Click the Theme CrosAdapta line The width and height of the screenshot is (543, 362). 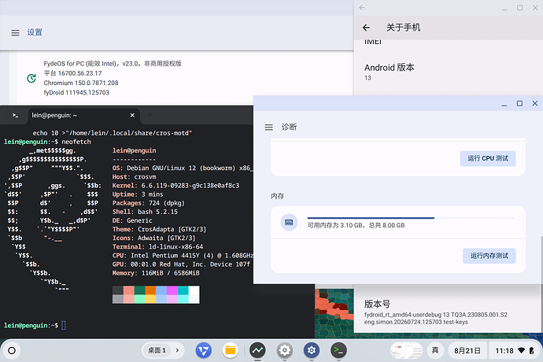coord(159,229)
